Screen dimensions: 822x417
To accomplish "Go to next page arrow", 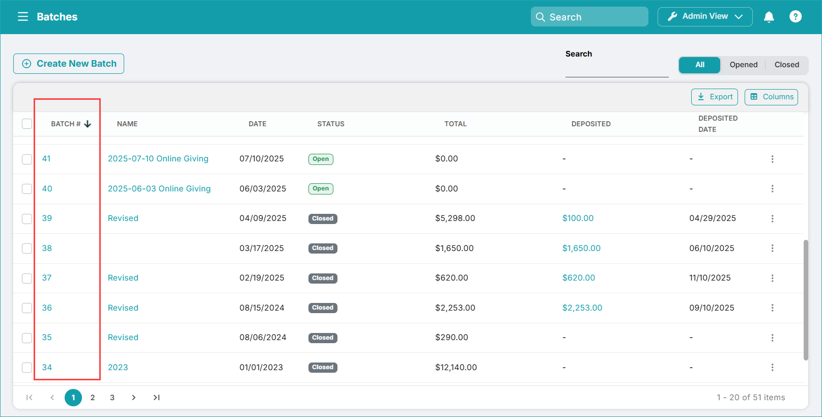I will pos(133,397).
